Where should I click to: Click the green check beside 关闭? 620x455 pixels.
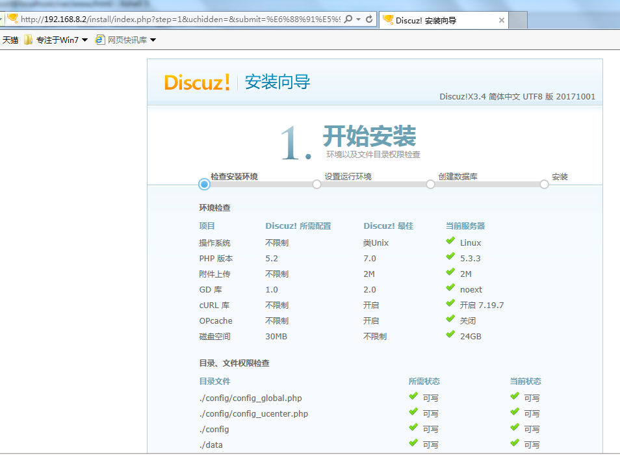[x=450, y=319]
